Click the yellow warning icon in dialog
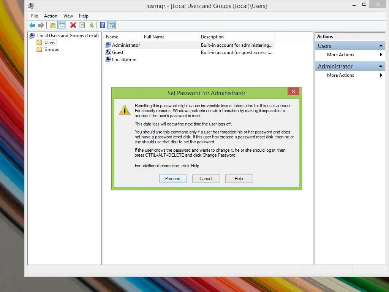The width and height of the screenshot is (389, 292). pyautogui.click(x=125, y=110)
